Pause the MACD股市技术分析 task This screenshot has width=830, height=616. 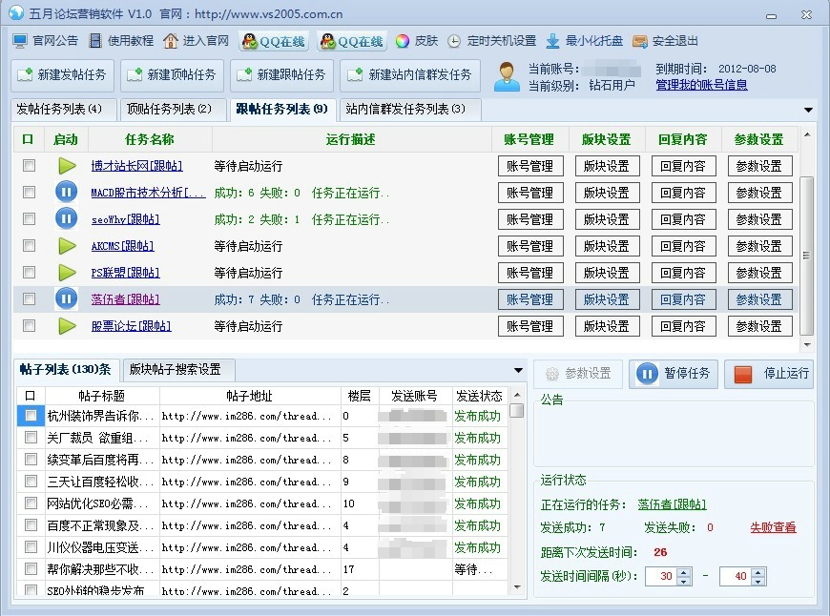66,193
